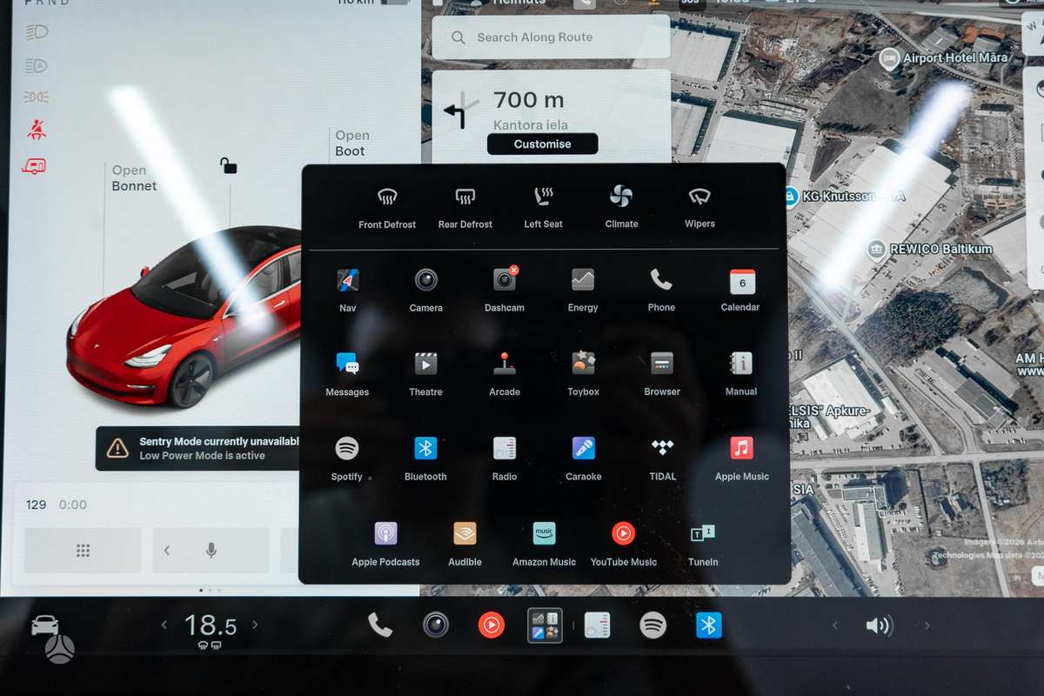Open Spotify from the bottom dock
This screenshot has width=1044, height=696.
click(653, 625)
